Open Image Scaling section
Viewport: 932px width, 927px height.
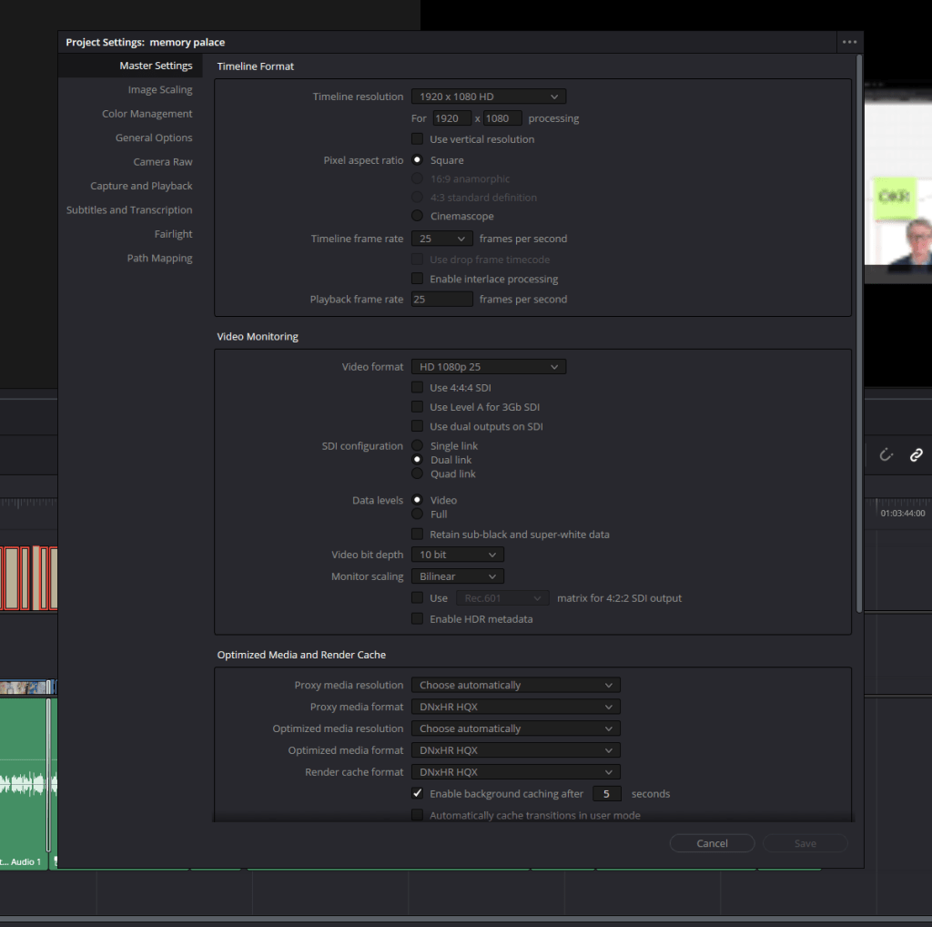tap(160, 90)
